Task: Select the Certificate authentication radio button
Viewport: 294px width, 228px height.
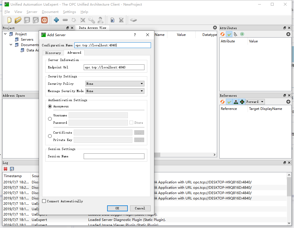Action: coord(50,136)
